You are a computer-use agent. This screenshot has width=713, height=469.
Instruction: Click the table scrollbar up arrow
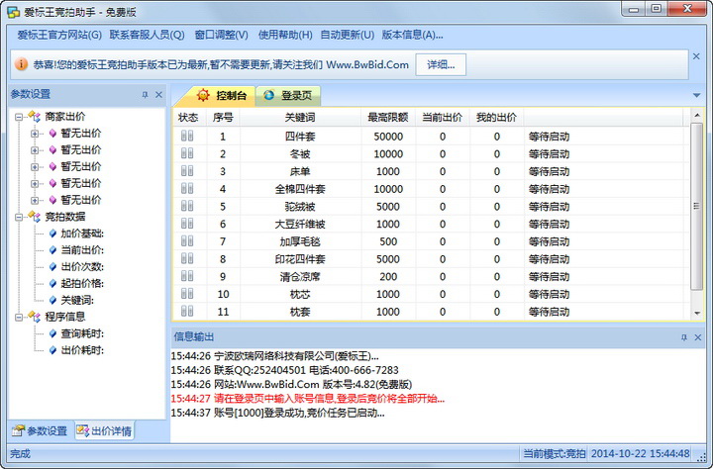click(697, 116)
